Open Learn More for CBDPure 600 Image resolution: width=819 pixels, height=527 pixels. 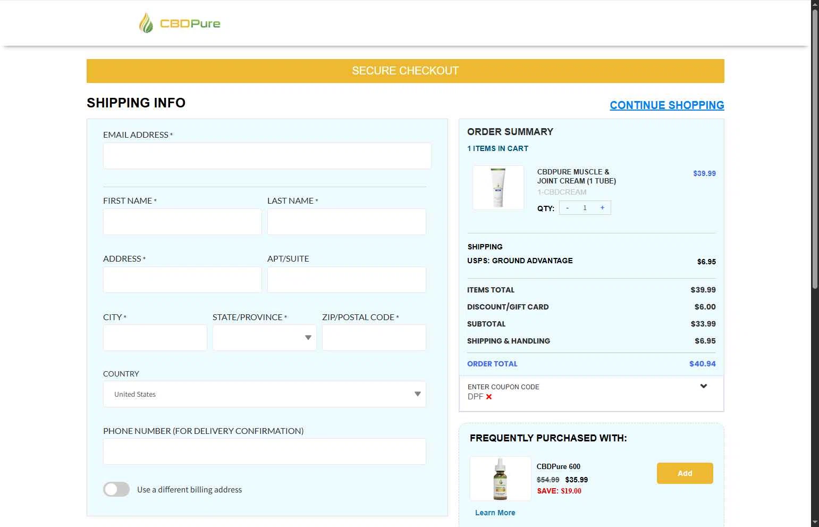click(495, 513)
